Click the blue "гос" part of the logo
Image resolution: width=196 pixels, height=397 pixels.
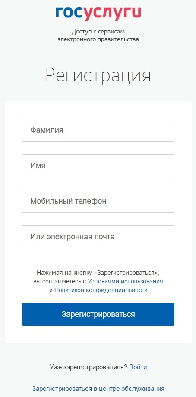[70, 13]
